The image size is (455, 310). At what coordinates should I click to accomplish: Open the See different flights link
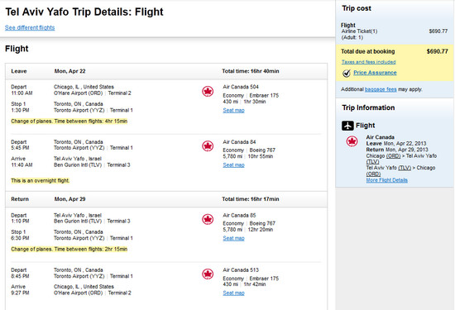[x=30, y=27]
